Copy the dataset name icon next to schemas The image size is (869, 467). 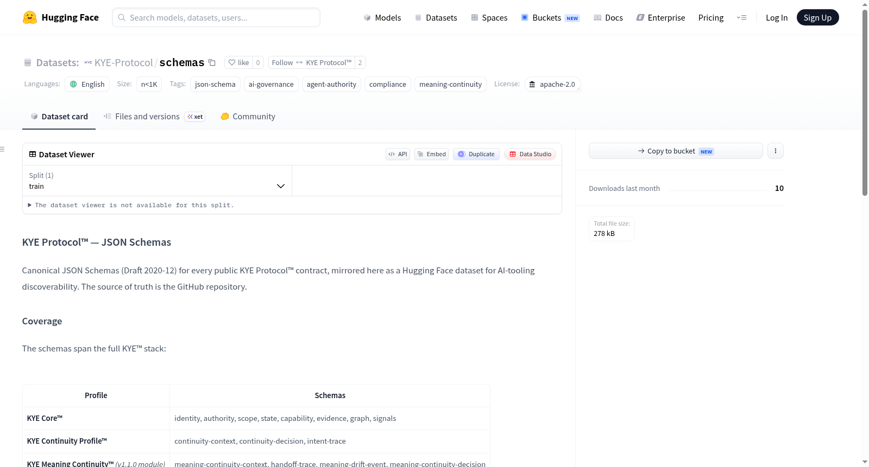point(212,62)
